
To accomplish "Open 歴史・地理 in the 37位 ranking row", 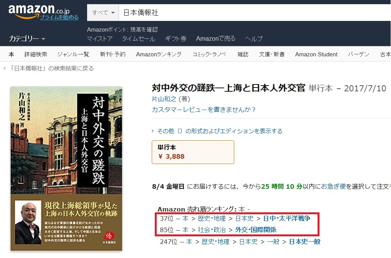I will click(212, 218).
